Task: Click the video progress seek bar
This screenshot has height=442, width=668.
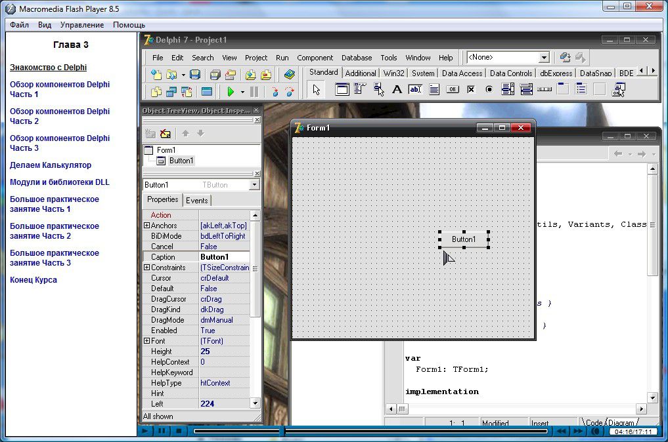Action: click(370, 431)
